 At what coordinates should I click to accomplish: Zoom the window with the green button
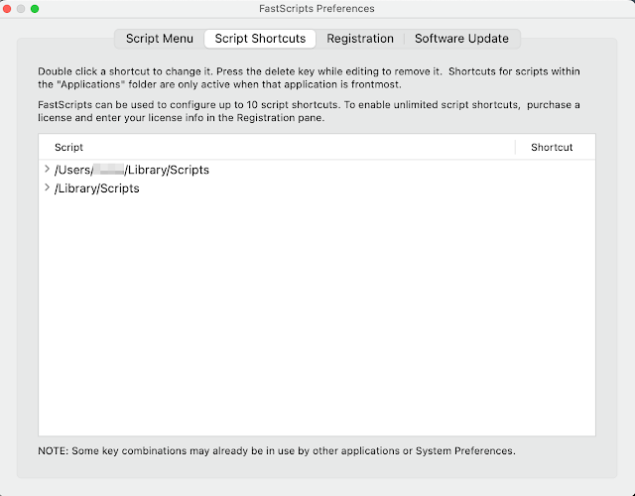[35, 9]
